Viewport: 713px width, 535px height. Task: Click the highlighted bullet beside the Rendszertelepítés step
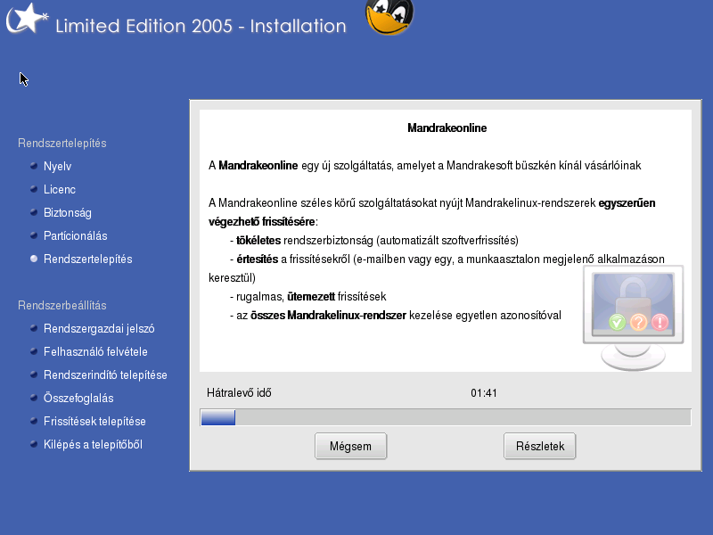click(x=34, y=259)
